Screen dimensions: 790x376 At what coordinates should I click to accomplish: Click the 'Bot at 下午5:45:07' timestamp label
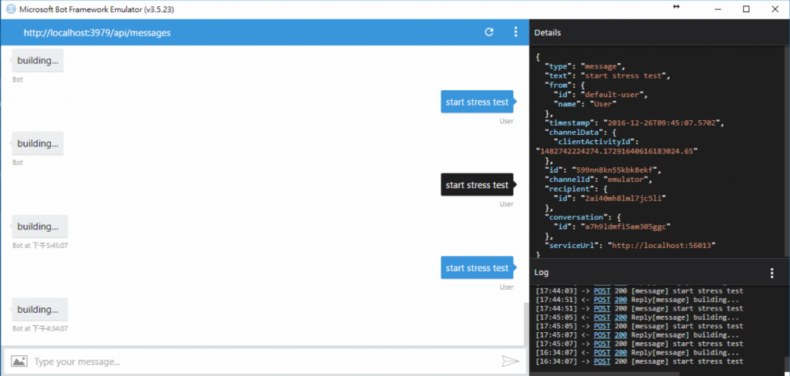coord(40,246)
